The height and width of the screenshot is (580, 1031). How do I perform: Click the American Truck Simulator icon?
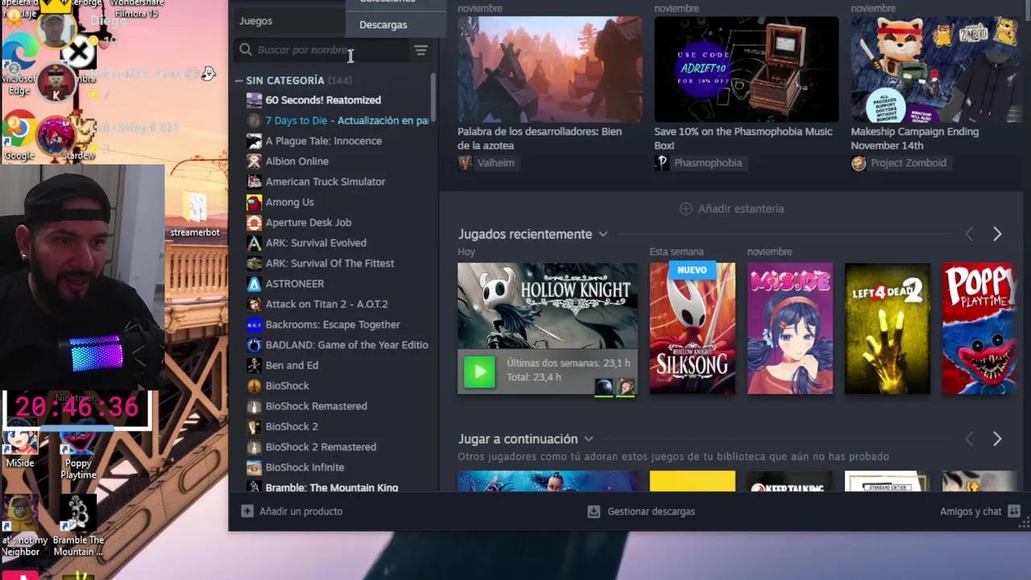(254, 181)
